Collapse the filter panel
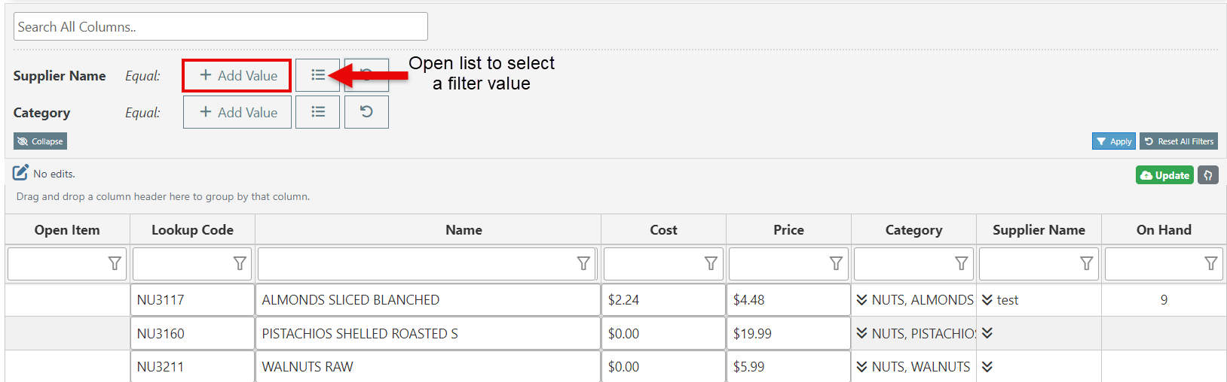 tap(40, 141)
